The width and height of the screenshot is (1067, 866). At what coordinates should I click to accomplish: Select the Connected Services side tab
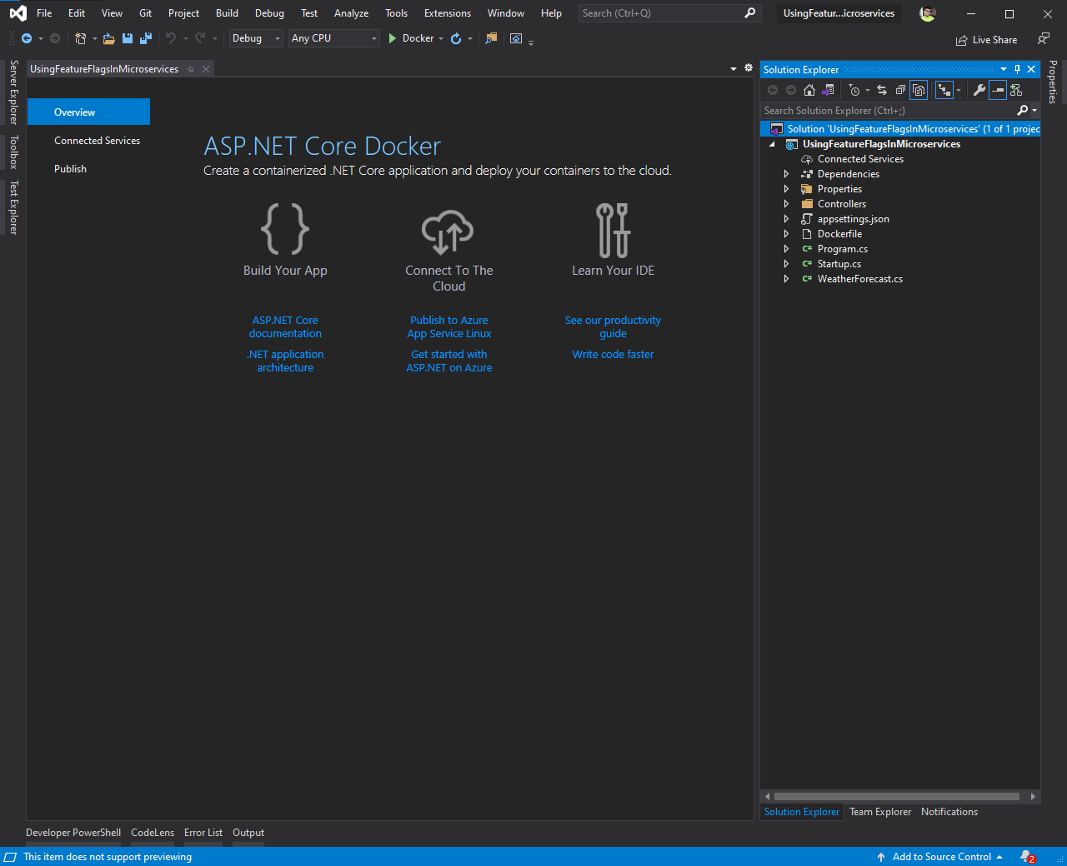coord(97,141)
